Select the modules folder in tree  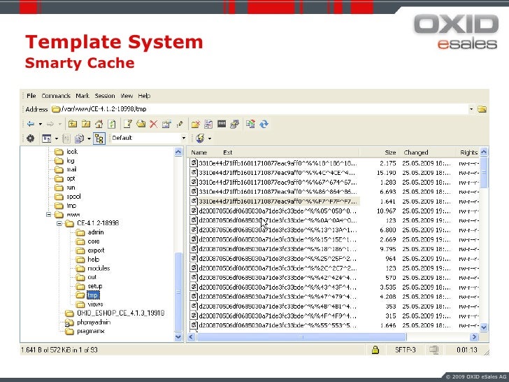click(x=99, y=268)
